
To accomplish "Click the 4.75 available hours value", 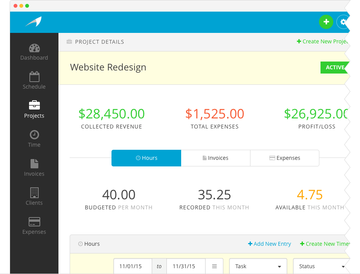I will tap(310, 195).
